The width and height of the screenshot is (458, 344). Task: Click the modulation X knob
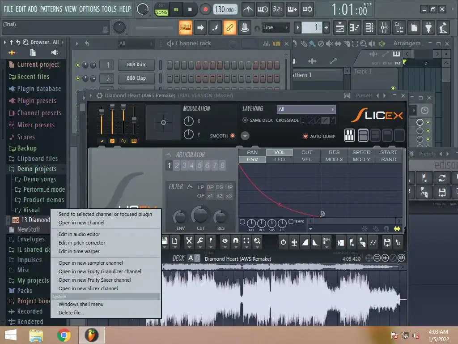point(188,121)
